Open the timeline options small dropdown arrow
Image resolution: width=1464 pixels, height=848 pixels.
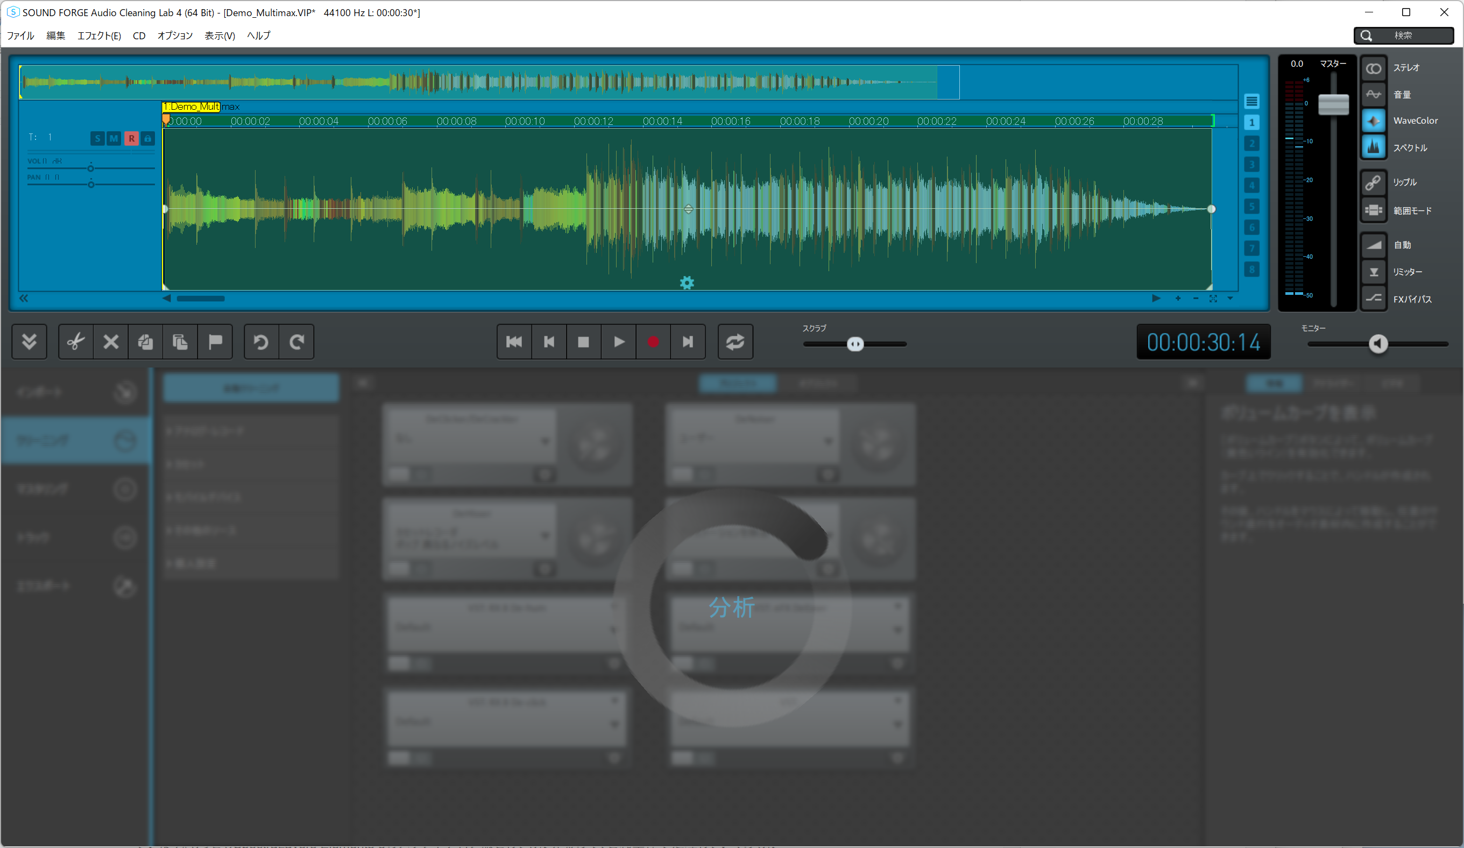[1230, 298]
